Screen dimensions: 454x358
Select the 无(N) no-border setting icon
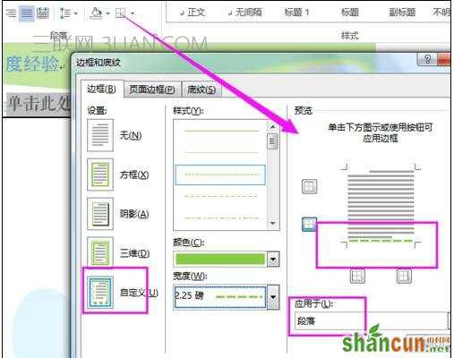pos(100,135)
